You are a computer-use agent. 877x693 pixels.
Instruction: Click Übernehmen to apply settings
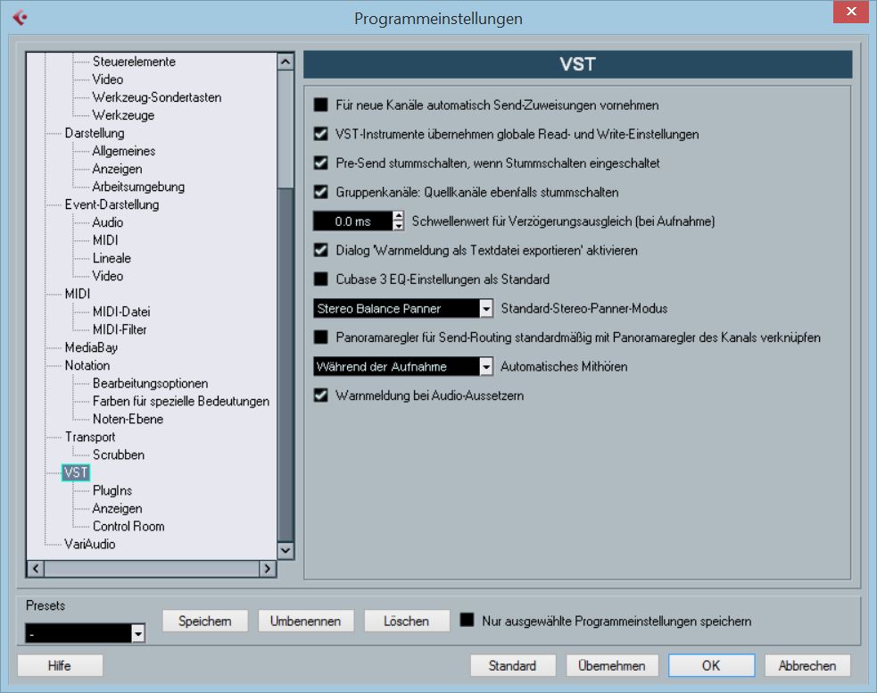pos(612,665)
